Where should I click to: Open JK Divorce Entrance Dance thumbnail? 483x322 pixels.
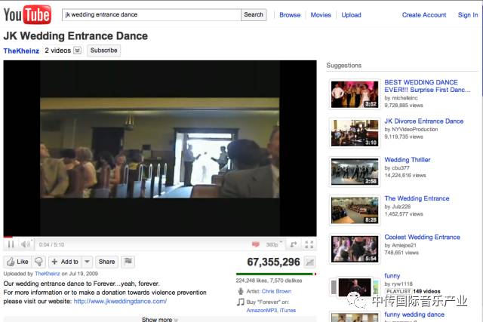pyautogui.click(x=355, y=133)
